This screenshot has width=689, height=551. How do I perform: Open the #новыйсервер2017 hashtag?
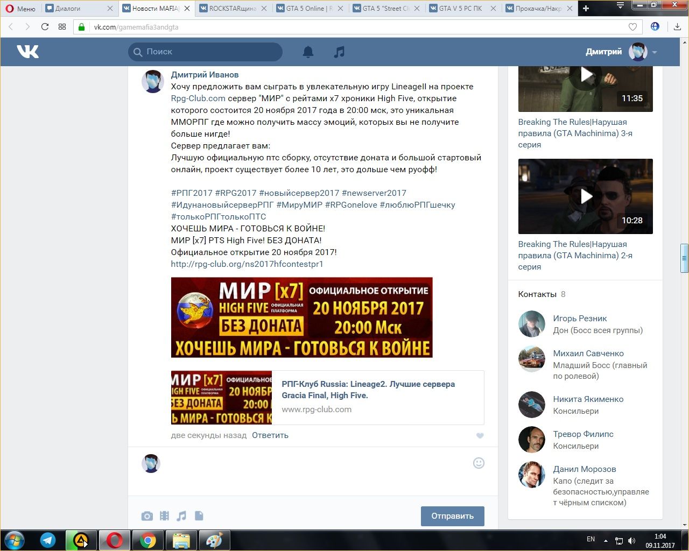tap(299, 193)
